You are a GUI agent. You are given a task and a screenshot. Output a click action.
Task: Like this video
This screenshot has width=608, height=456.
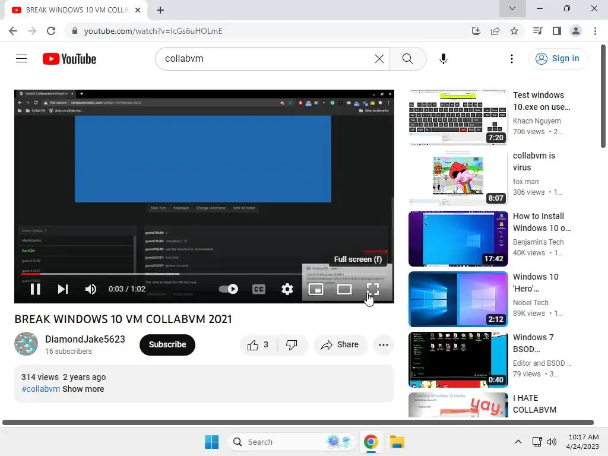(258, 345)
